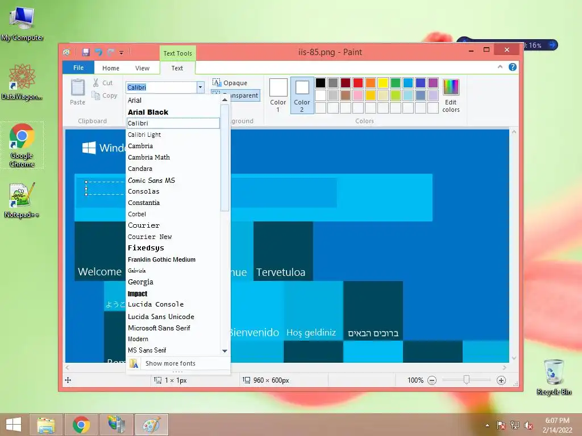Choose Georgia font
Viewport: 582px width, 436px height.
point(173,282)
